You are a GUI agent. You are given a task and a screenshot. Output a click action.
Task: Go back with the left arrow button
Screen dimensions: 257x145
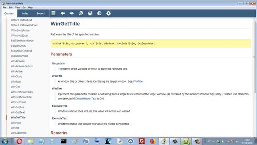pos(63,13)
